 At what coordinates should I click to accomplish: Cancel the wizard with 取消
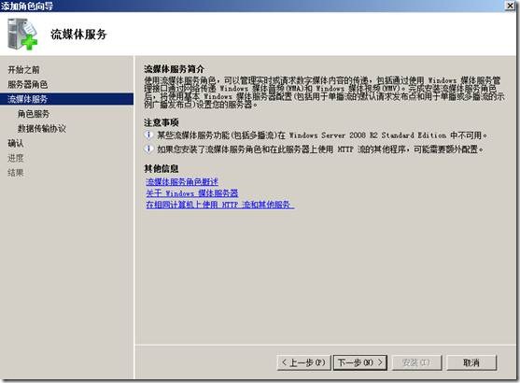click(471, 362)
